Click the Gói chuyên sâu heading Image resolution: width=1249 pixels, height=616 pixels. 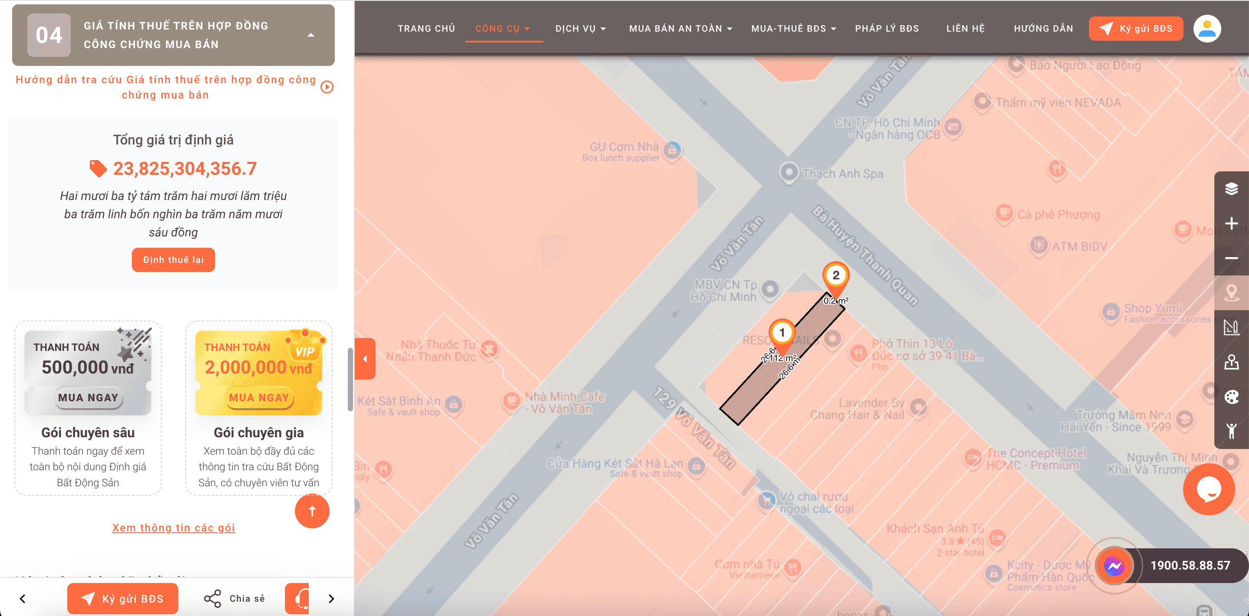pos(88,433)
